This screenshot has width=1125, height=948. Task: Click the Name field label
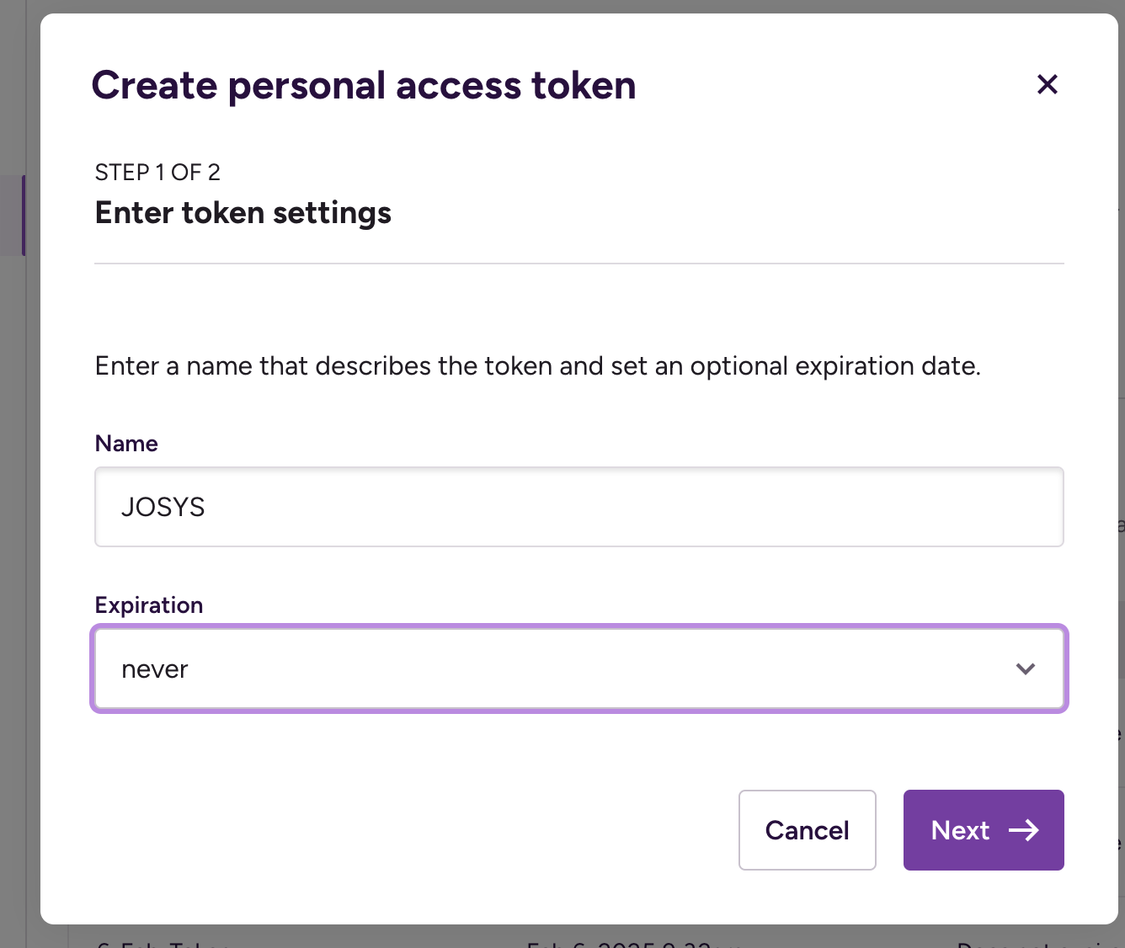pyautogui.click(x=126, y=444)
